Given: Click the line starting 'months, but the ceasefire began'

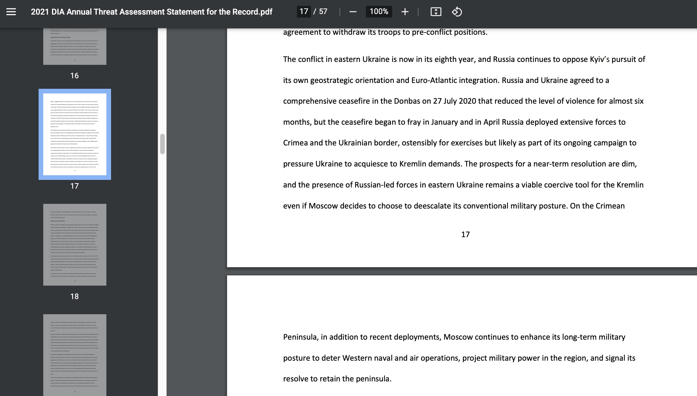Looking at the screenshot, I should pyautogui.click(x=454, y=122).
